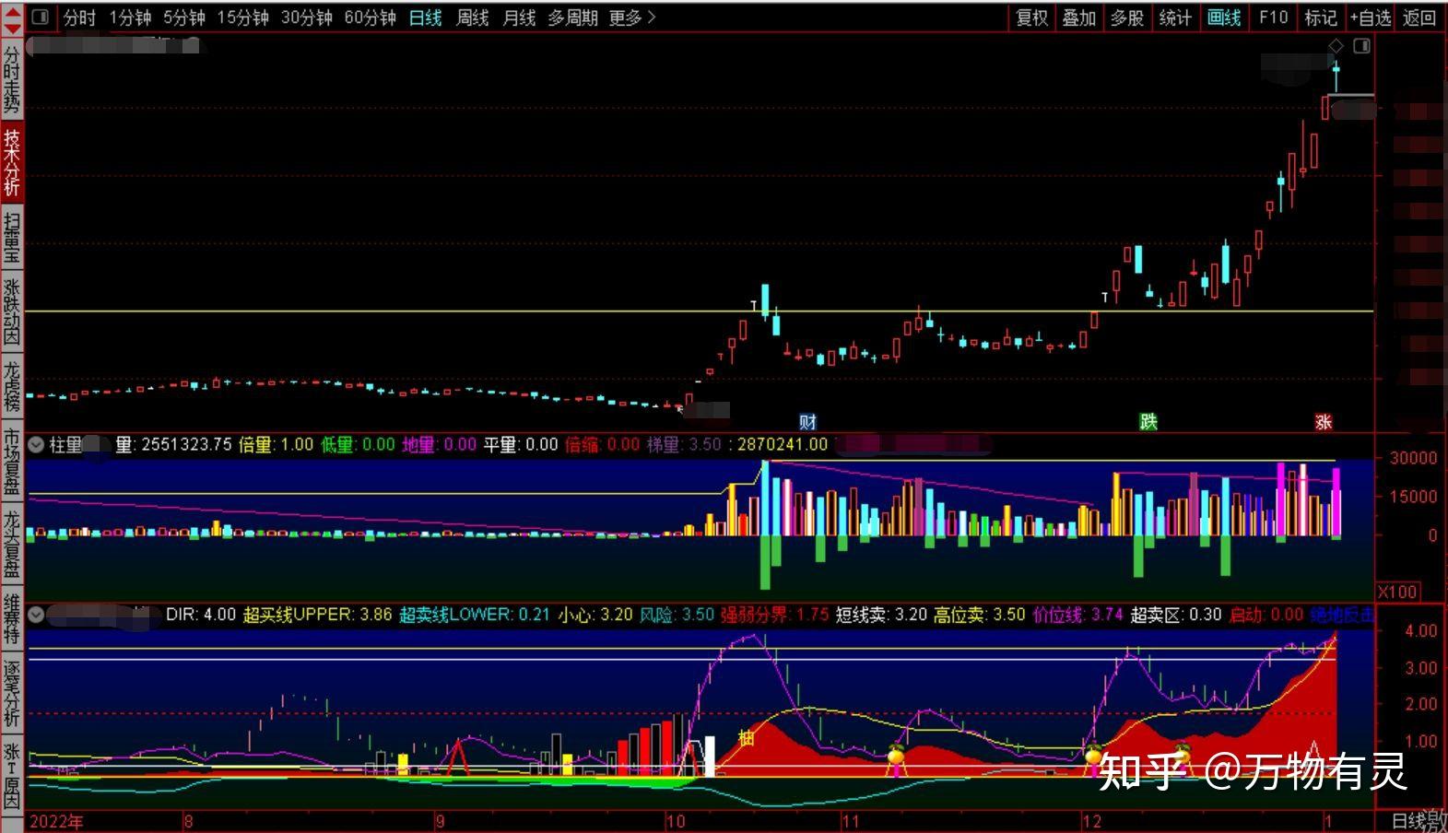Open the 逐笔分析 sidebar tab
The image size is (1448, 833).
click(12, 694)
